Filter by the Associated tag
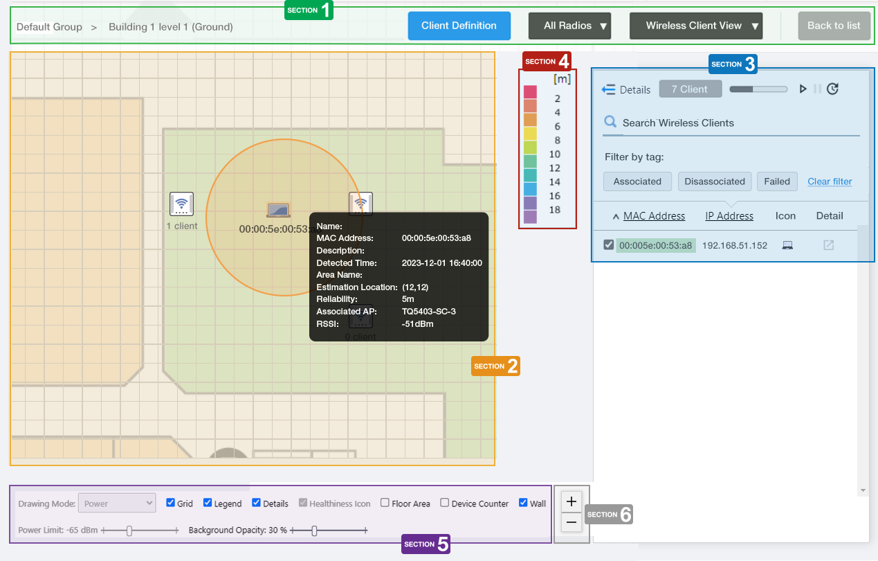Screen dimensions: 878x561 click(x=637, y=181)
